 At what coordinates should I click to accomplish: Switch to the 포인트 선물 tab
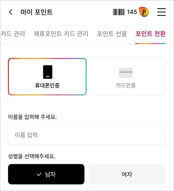click(112, 34)
